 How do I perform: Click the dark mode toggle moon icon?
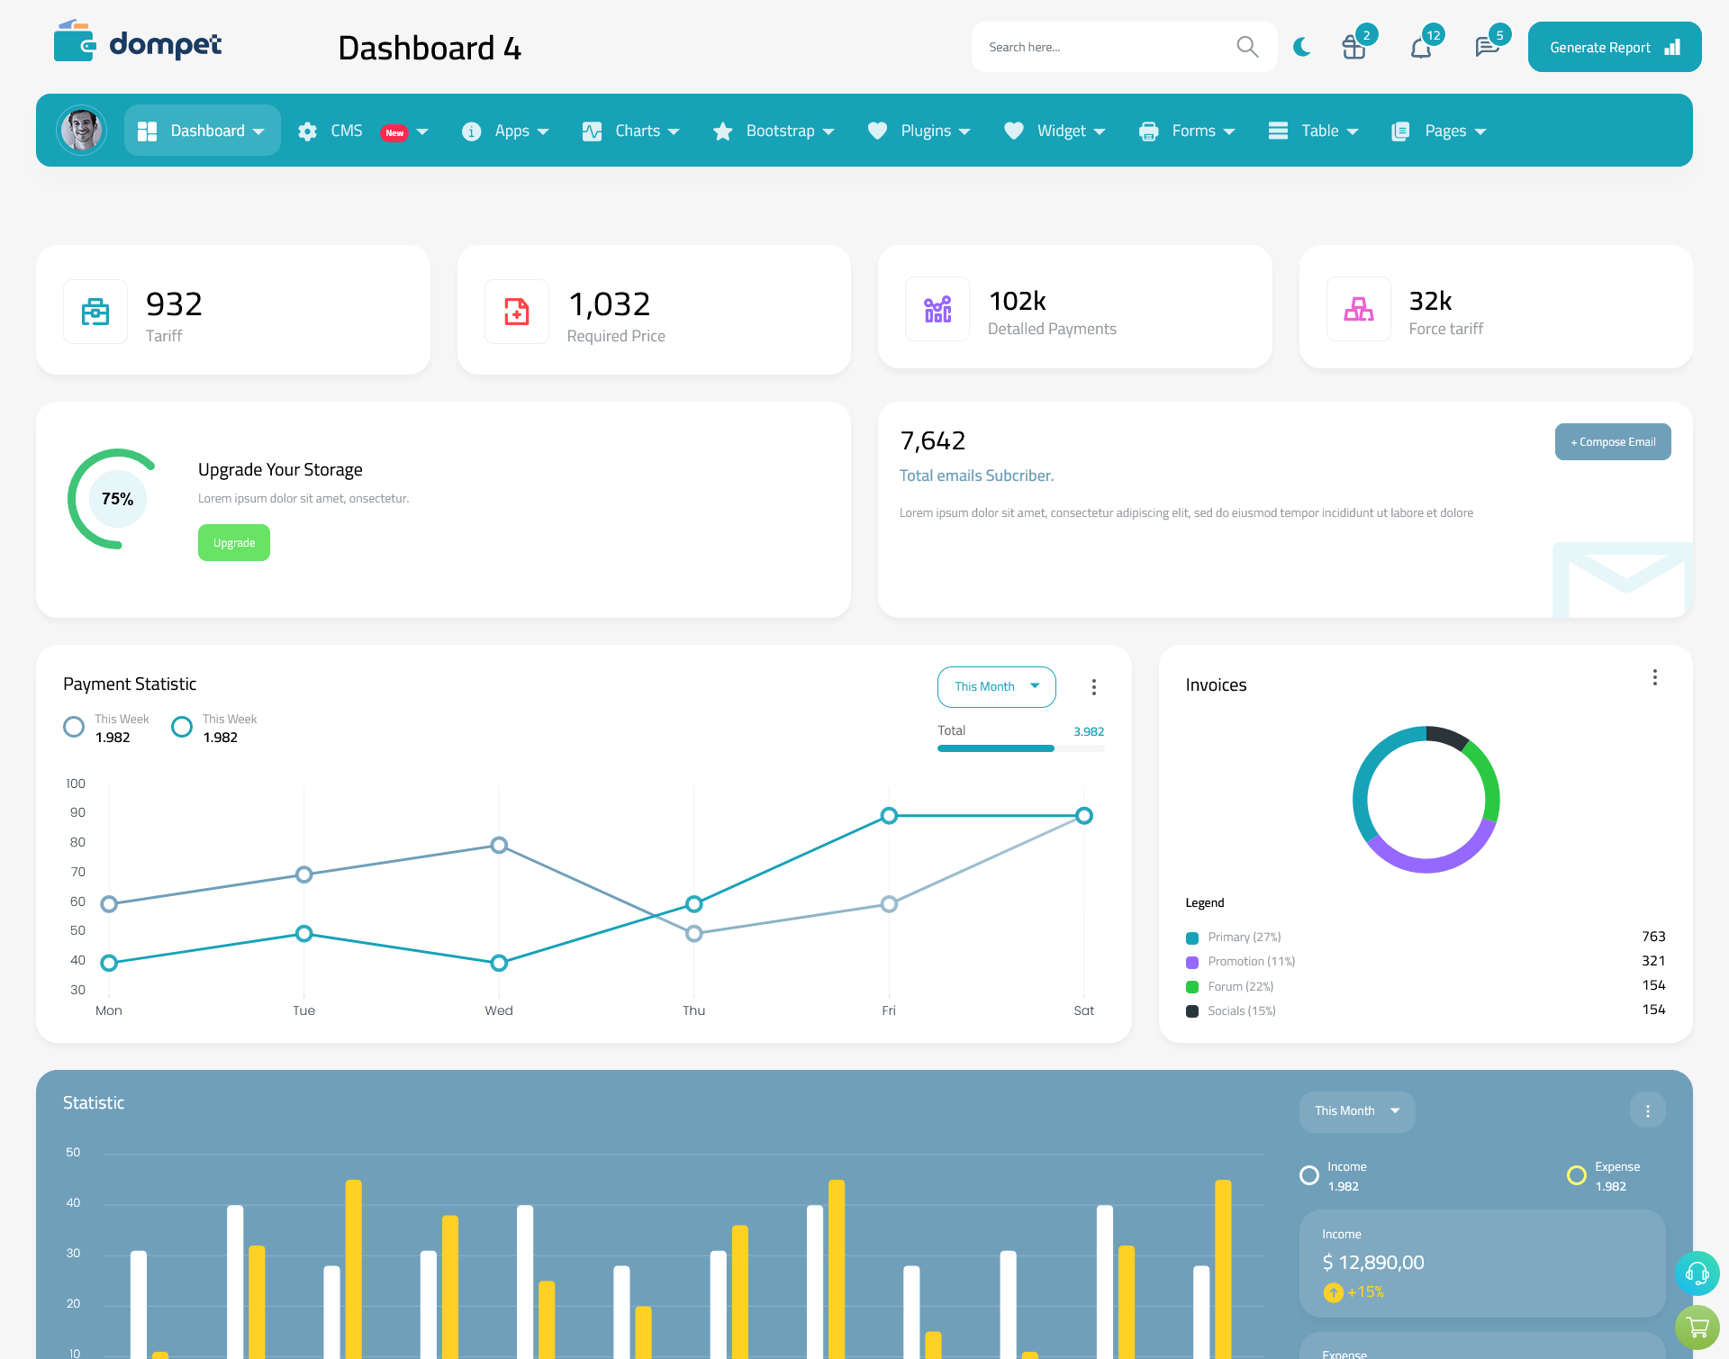tap(1302, 45)
